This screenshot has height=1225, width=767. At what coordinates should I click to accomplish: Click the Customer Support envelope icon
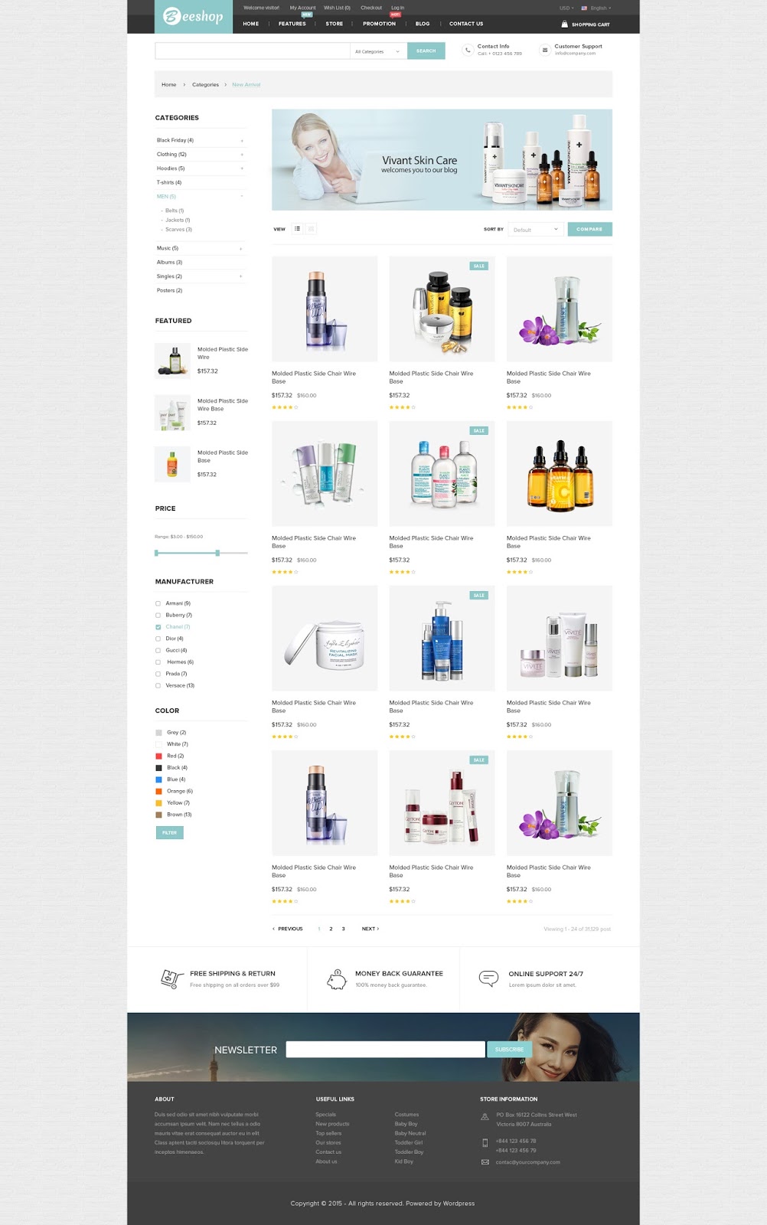[x=545, y=51]
